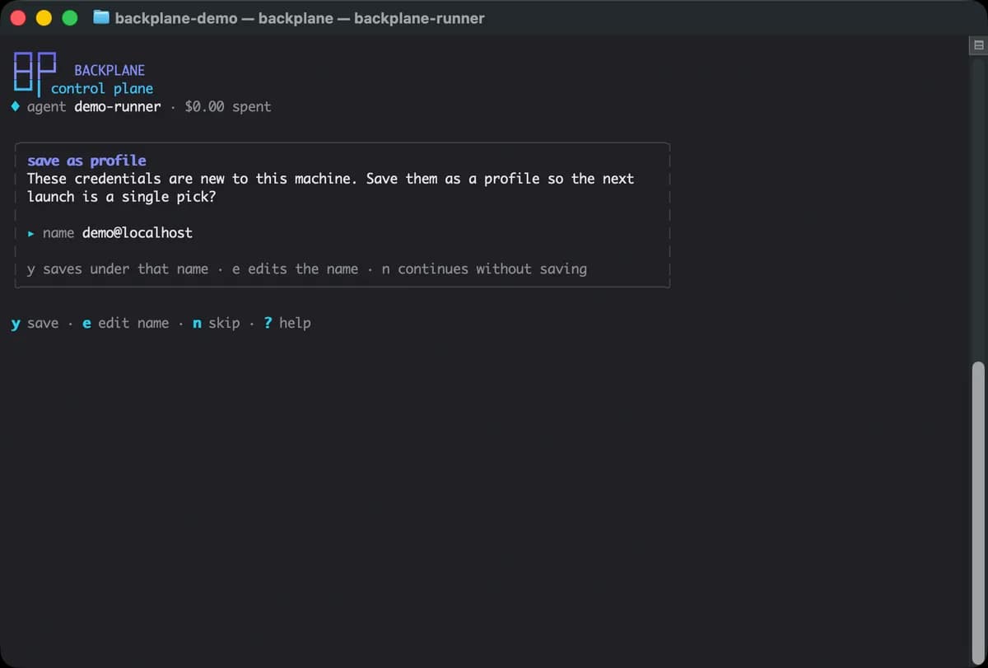Click the '$0.00 spent' status text
This screenshot has height=668, width=988.
pos(228,106)
